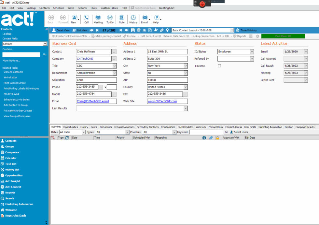Open Act! Help via the Help icon
Viewport: 319px width, 225px height.
click(157, 19)
